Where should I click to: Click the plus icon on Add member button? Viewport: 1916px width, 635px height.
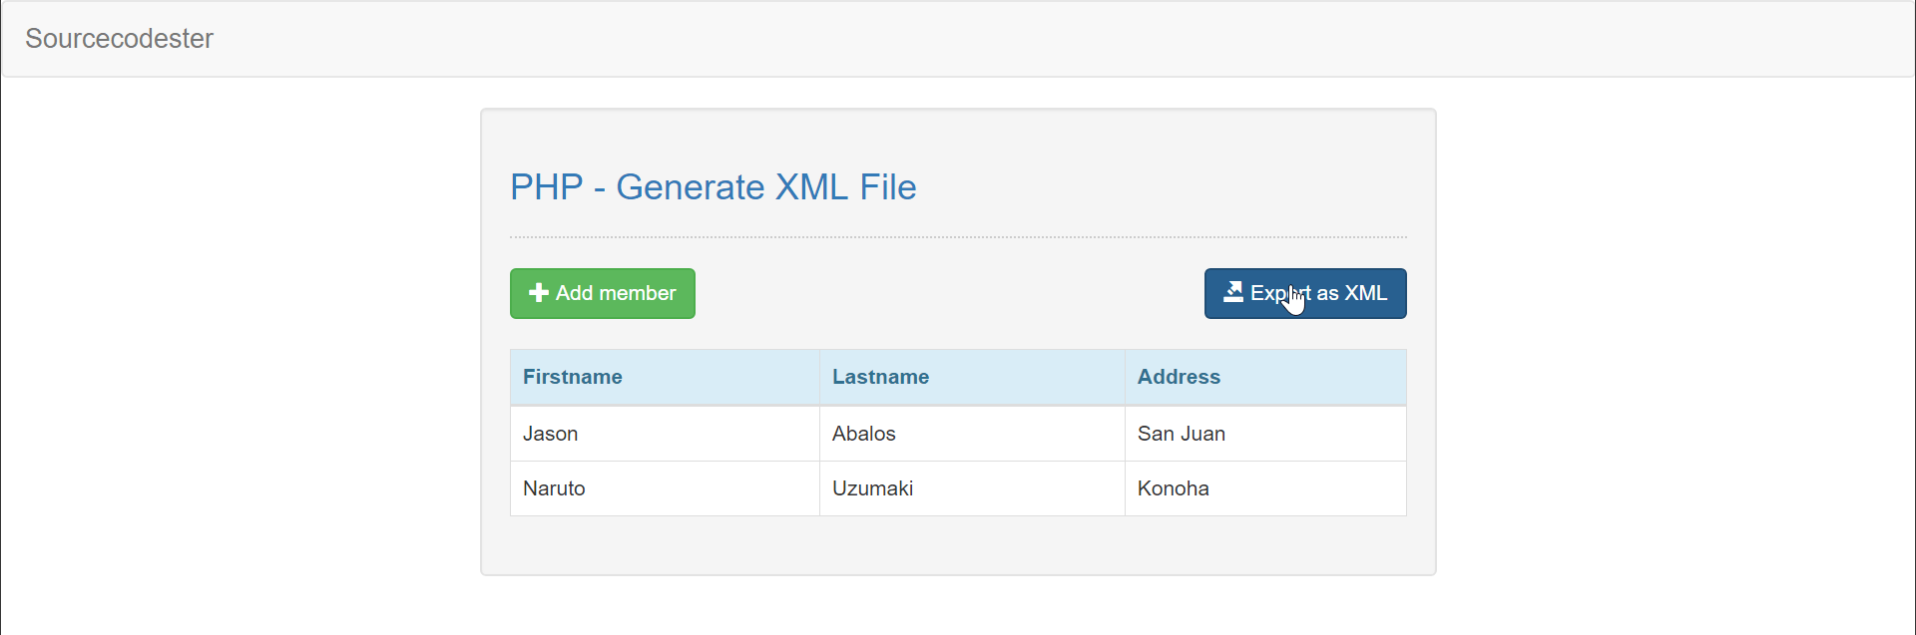pos(538,293)
